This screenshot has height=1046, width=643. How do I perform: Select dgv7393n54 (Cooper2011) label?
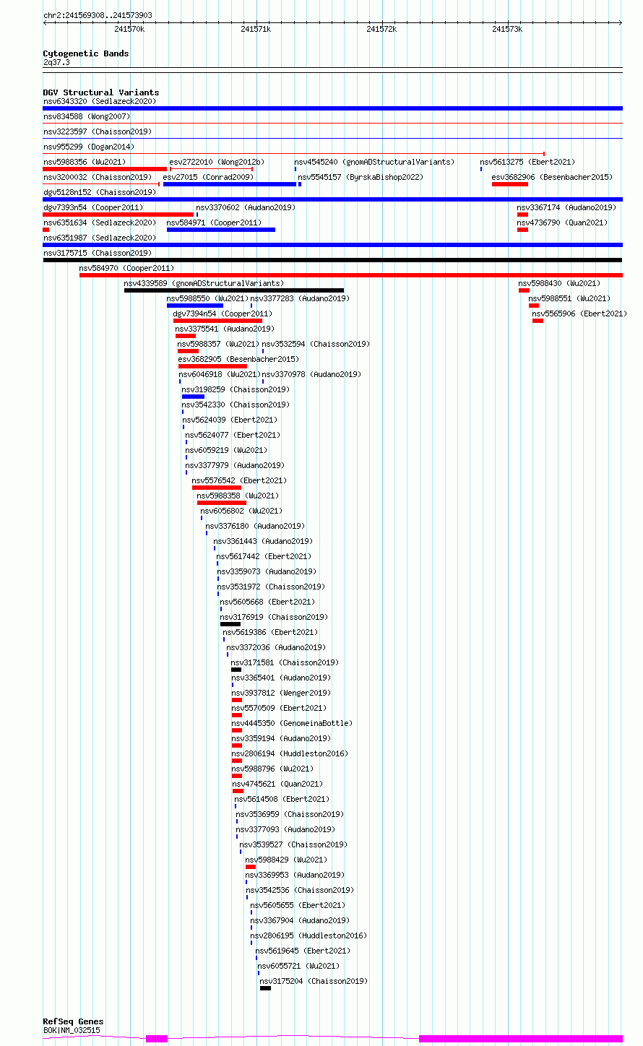[x=93, y=208]
